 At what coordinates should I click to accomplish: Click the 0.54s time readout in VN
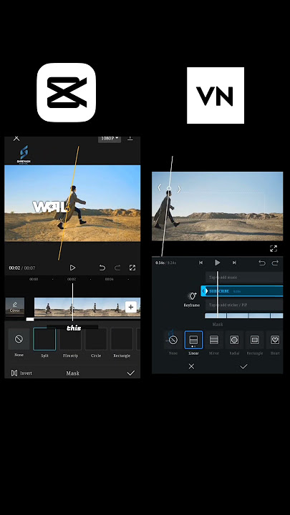coord(160,263)
